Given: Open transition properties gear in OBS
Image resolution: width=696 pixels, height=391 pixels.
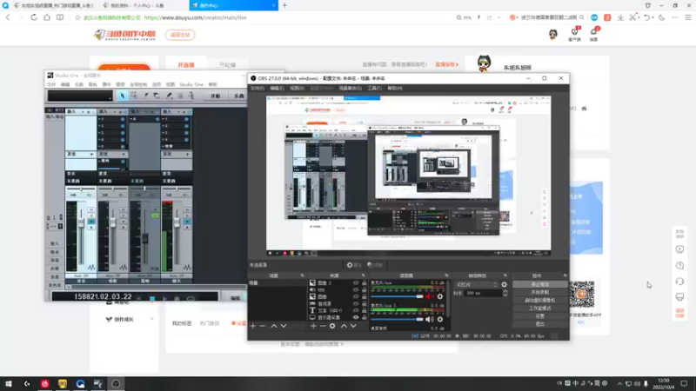Looking at the screenshot, I should [505, 285].
